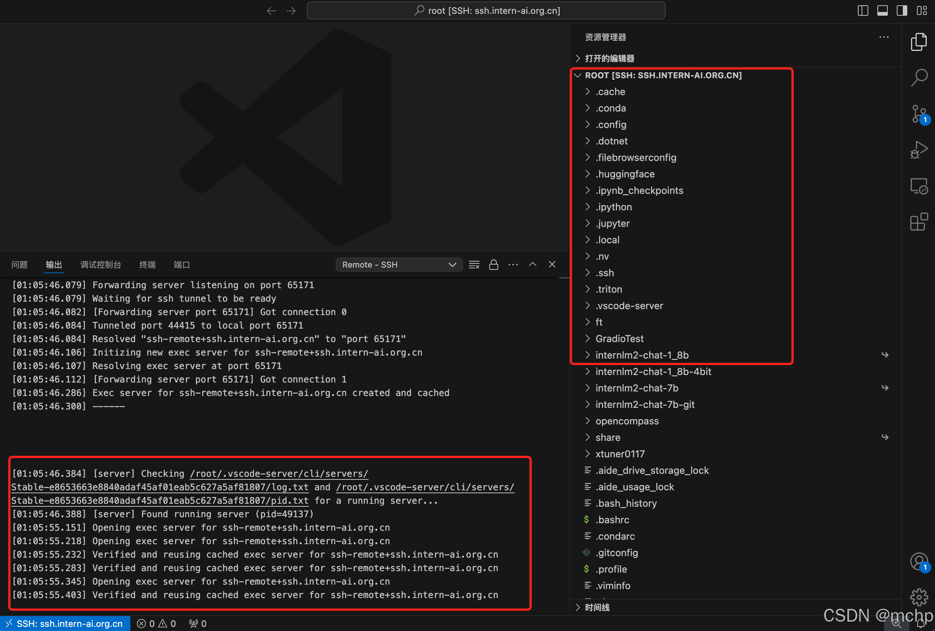Open the Remote Explorer view
Image resolution: width=935 pixels, height=631 pixels.
click(x=919, y=186)
